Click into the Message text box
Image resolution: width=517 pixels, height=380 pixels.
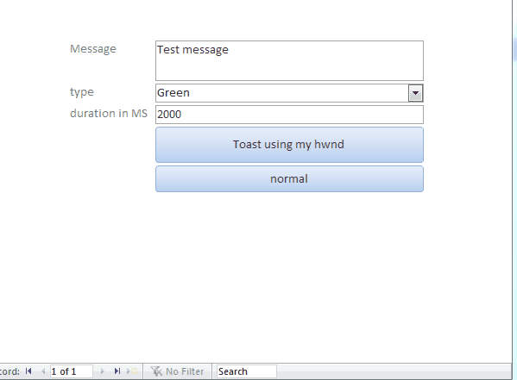click(289, 60)
